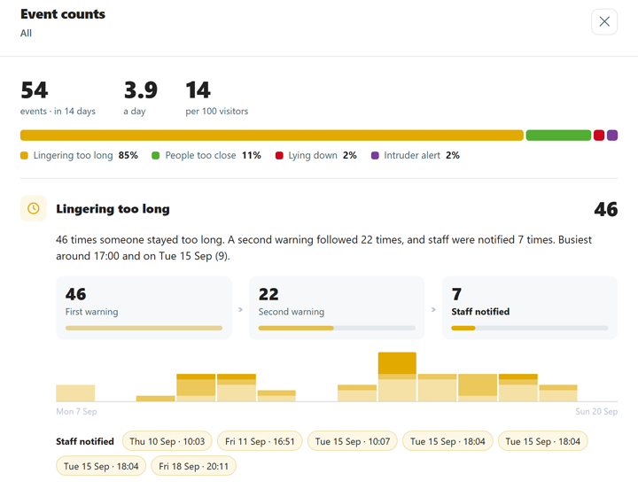The width and height of the screenshot is (638, 489).
Task: Open the Tue 15 Sep · 10:07 chip
Action: [353, 441]
